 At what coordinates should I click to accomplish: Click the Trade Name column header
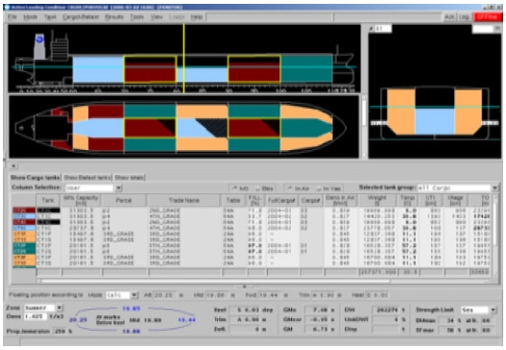pyautogui.click(x=184, y=200)
